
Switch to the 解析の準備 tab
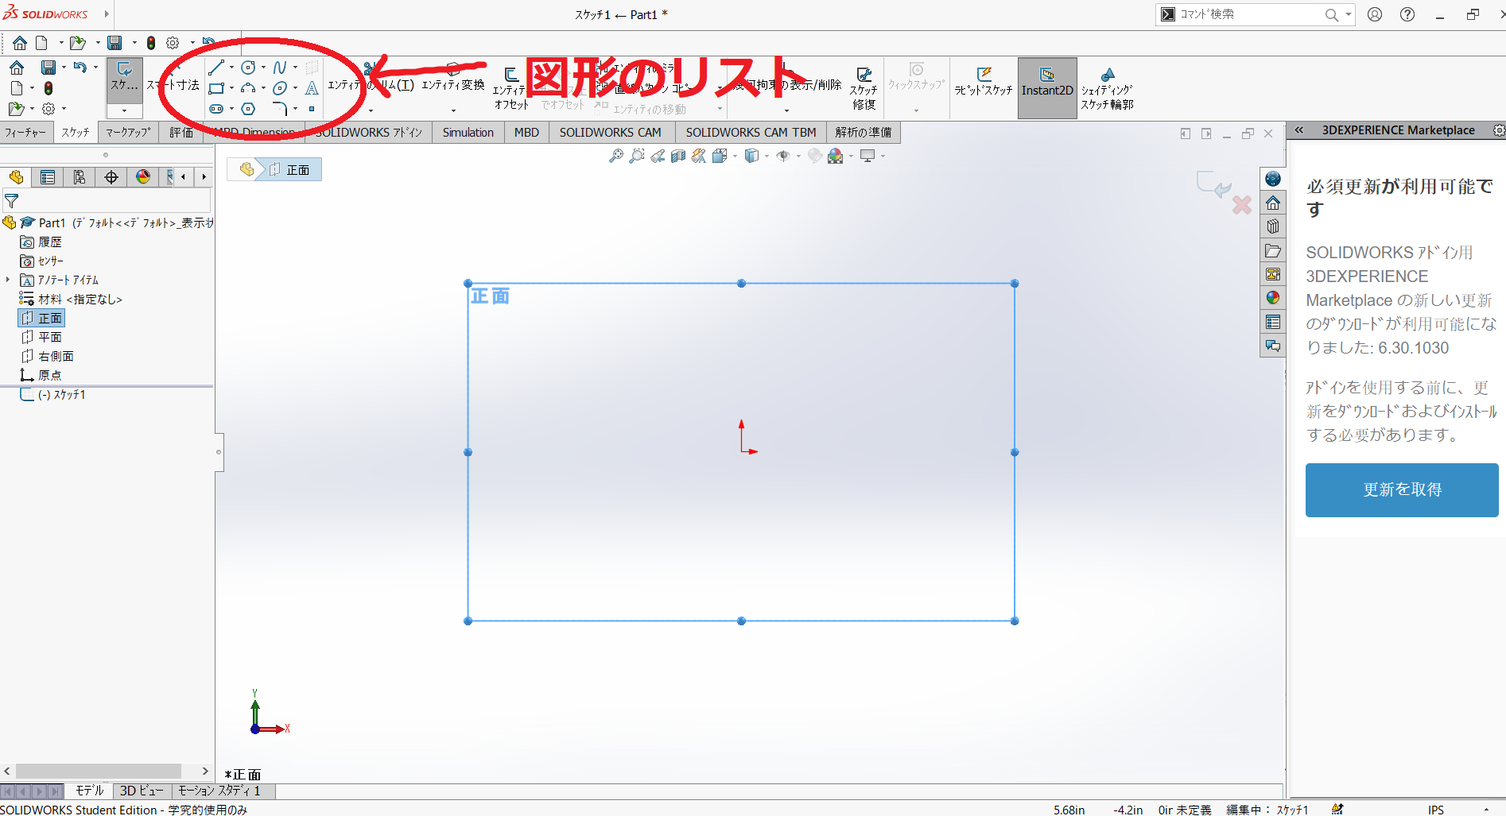point(864,133)
